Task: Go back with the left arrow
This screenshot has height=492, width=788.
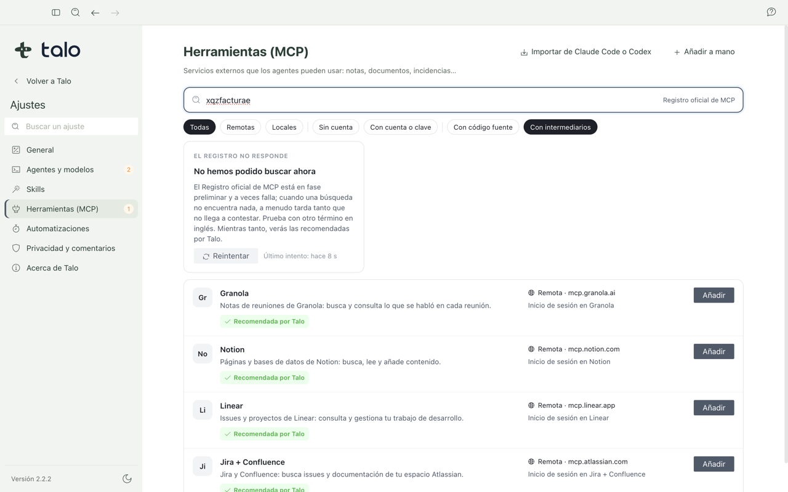Action: click(95, 12)
